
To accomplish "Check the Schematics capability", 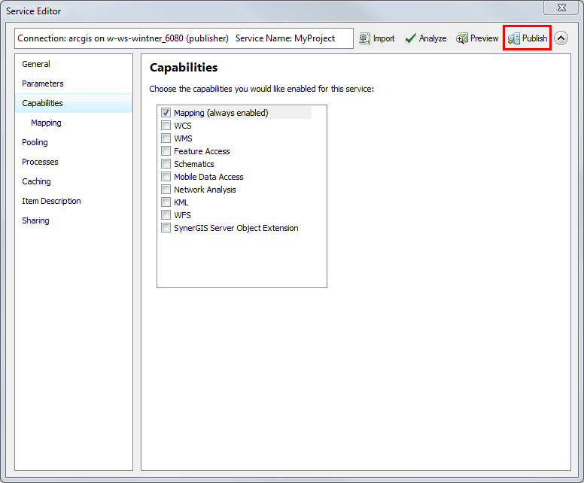I will (x=166, y=164).
